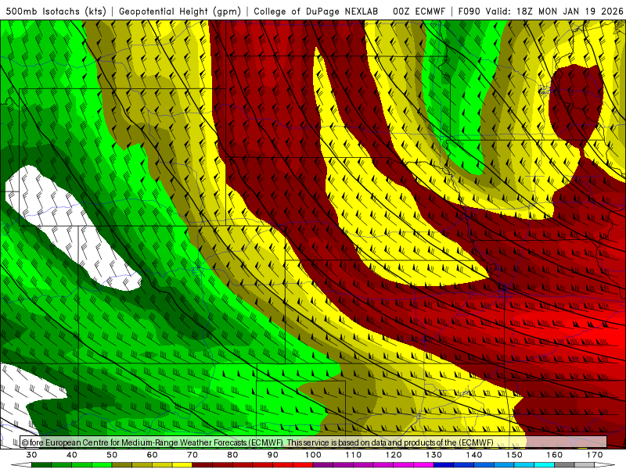Click the 'College of DuPage NEXLAB' header text
Screen dimensions: 626x469
tap(316, 12)
